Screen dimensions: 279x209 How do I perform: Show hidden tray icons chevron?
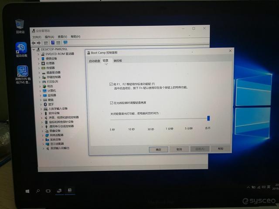(x=248, y=187)
